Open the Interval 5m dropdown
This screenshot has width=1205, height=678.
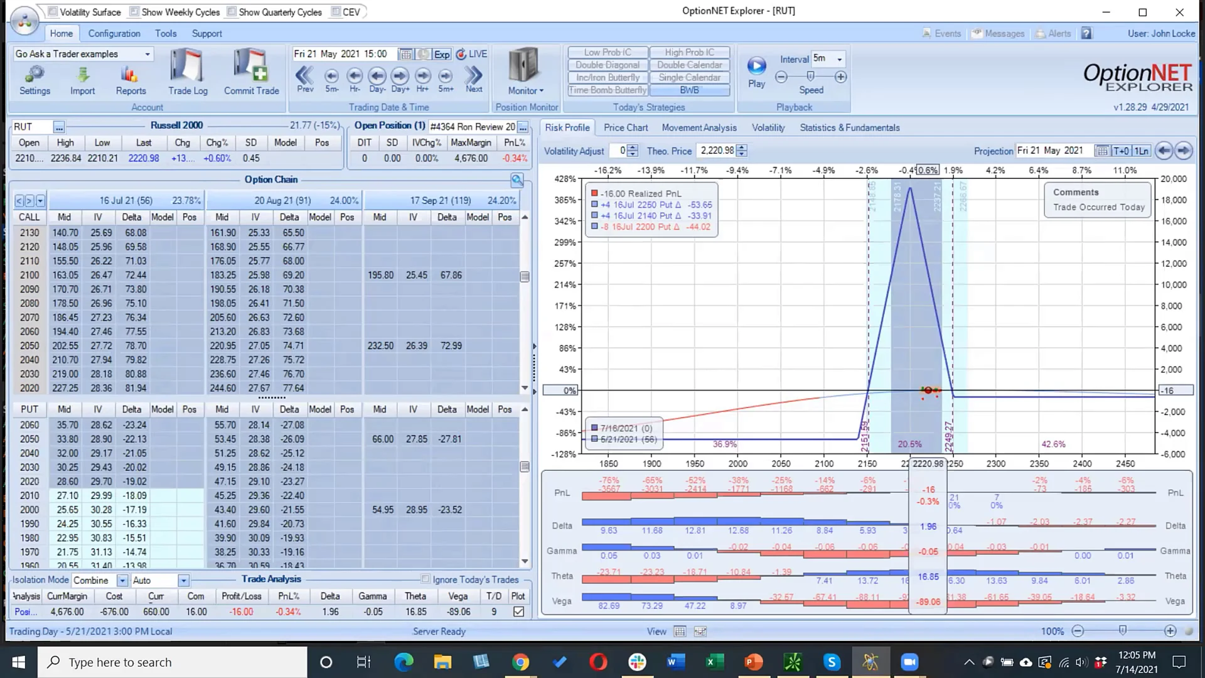[x=839, y=59]
